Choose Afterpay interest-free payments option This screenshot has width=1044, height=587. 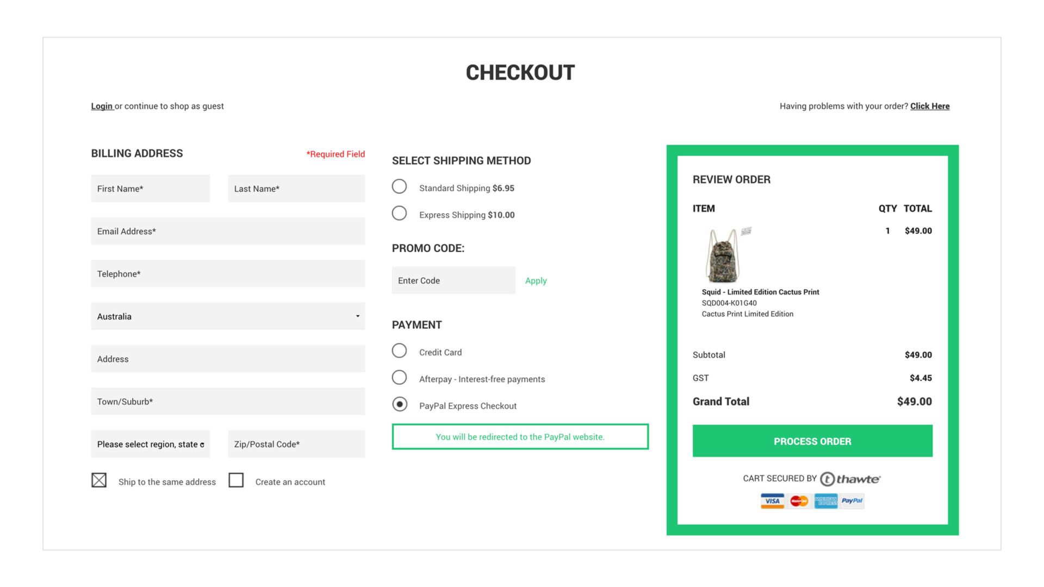coord(399,378)
